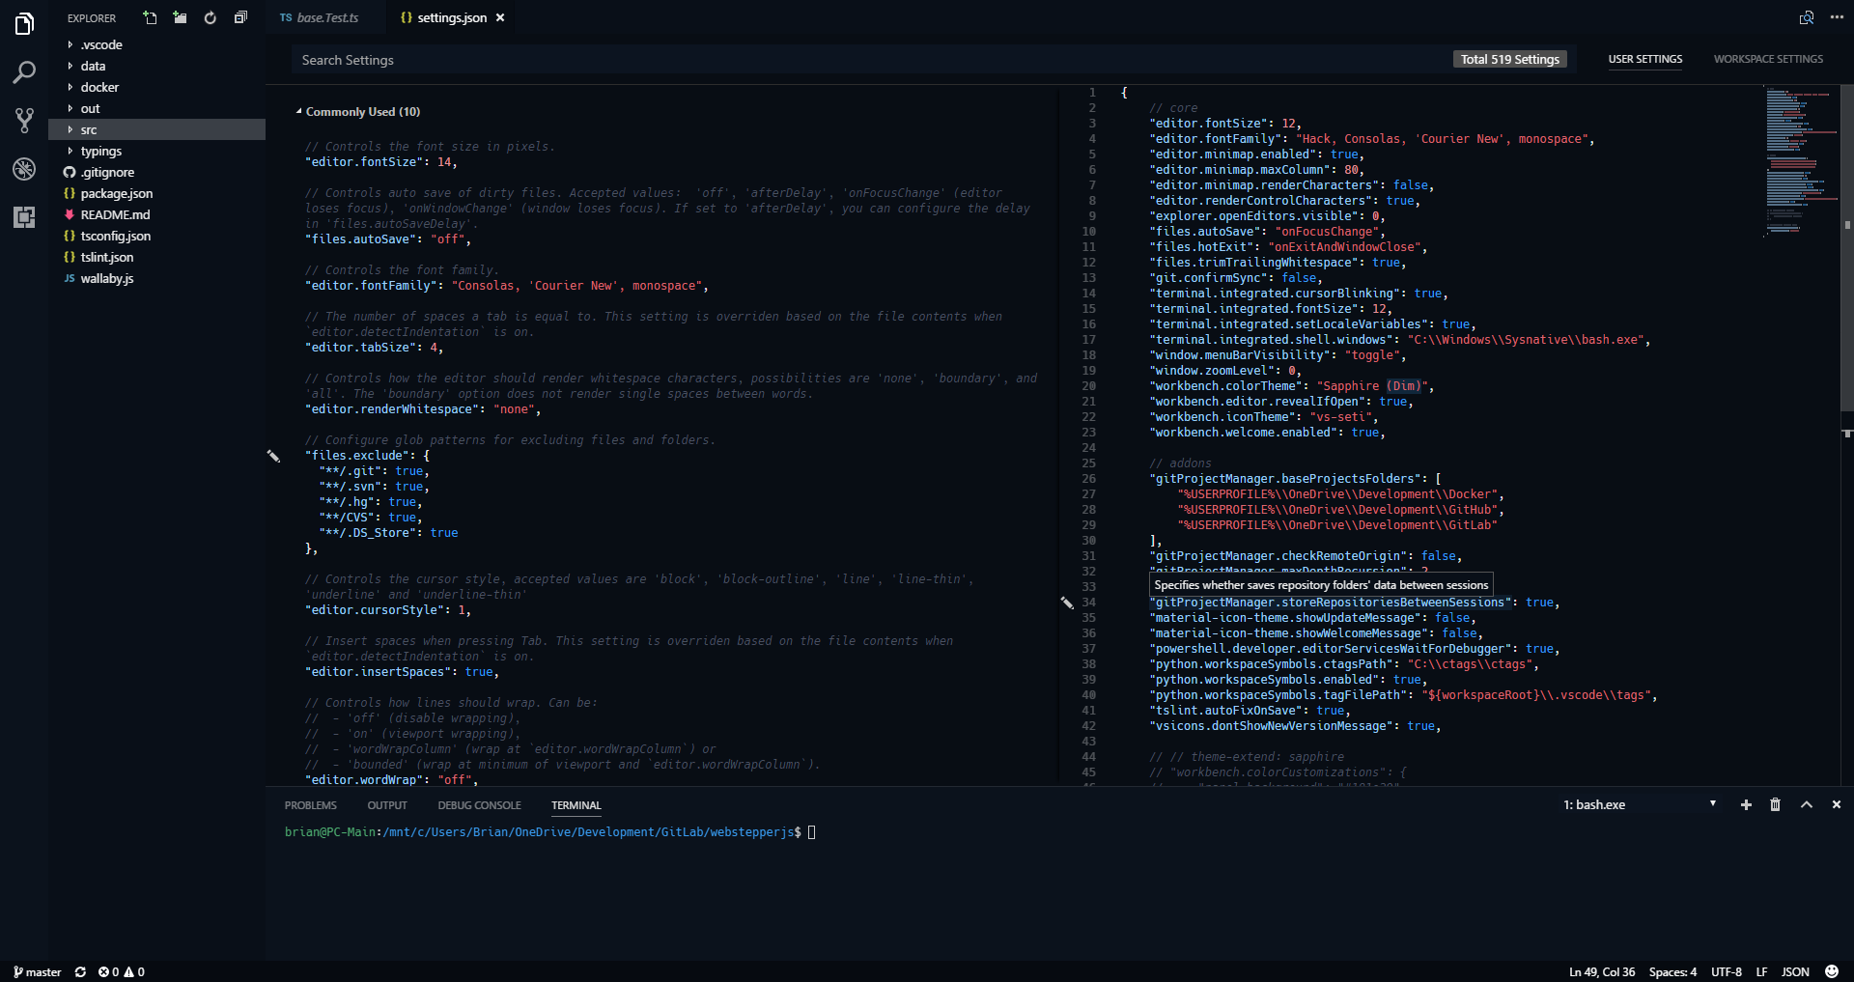Open the Explorer view in activity bar
Image resolution: width=1854 pixels, height=982 pixels.
pyautogui.click(x=24, y=23)
